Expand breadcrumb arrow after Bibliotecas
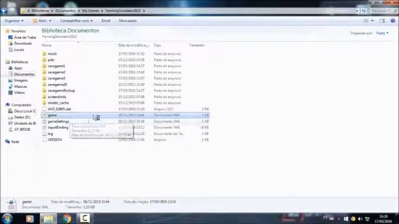 pos(52,11)
